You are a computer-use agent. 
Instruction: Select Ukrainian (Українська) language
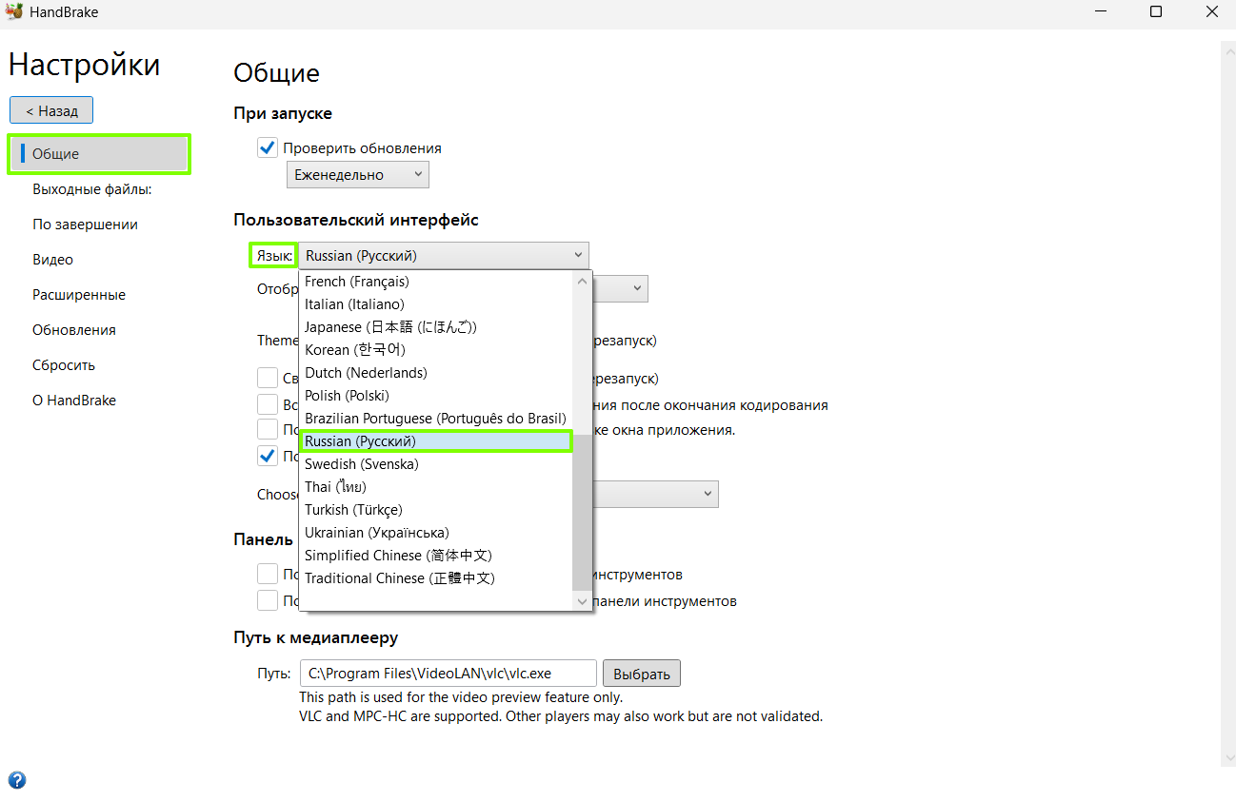tap(438, 533)
